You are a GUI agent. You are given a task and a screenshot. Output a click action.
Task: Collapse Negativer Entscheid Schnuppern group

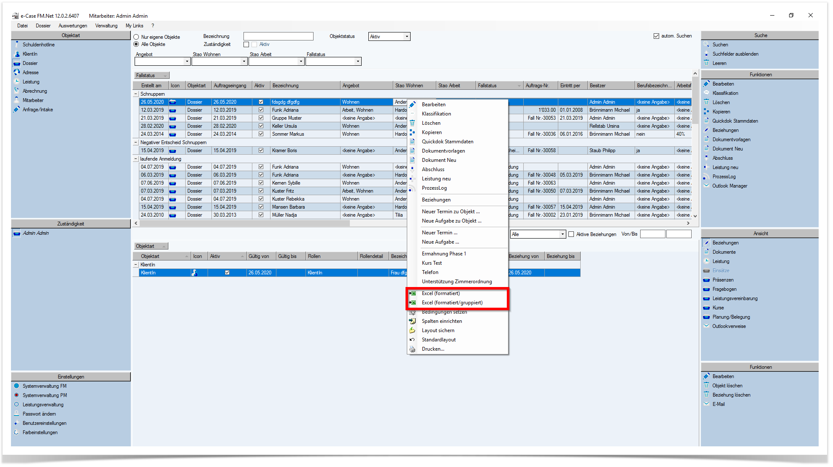coord(136,142)
